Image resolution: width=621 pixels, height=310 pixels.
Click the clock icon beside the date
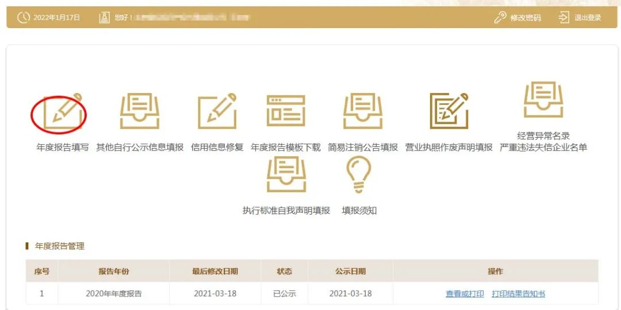pyautogui.click(x=23, y=18)
